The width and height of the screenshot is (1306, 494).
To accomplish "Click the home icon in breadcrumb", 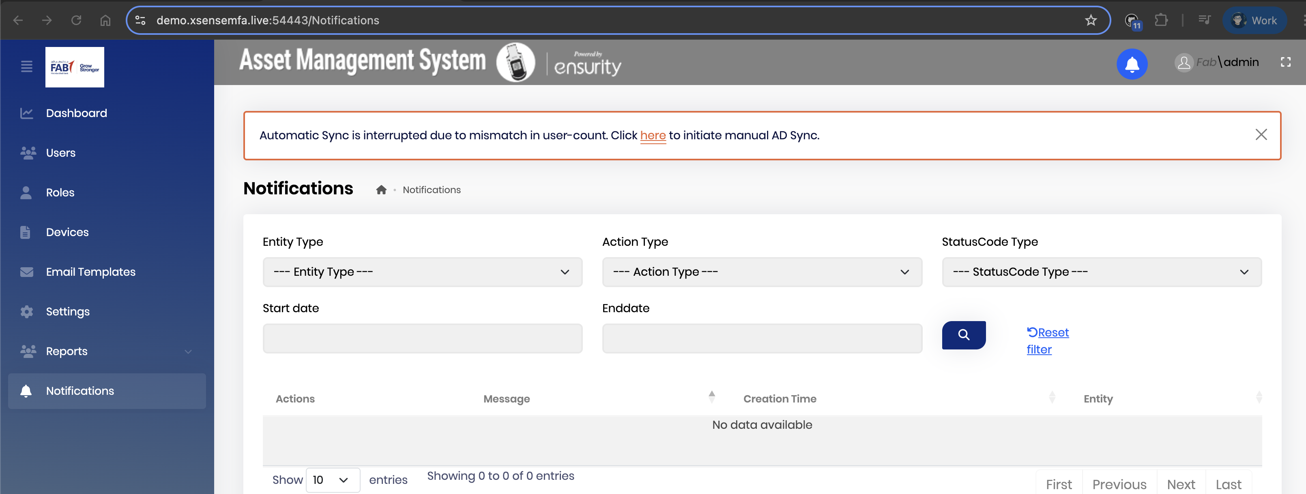I will tap(381, 190).
